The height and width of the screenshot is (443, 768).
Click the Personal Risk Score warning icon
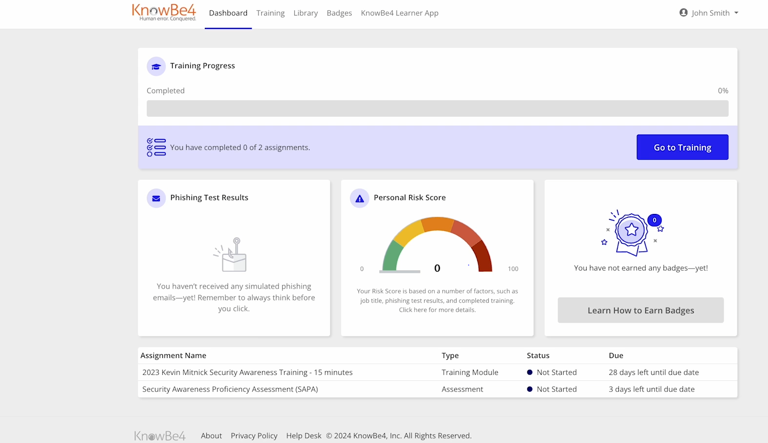tap(359, 198)
